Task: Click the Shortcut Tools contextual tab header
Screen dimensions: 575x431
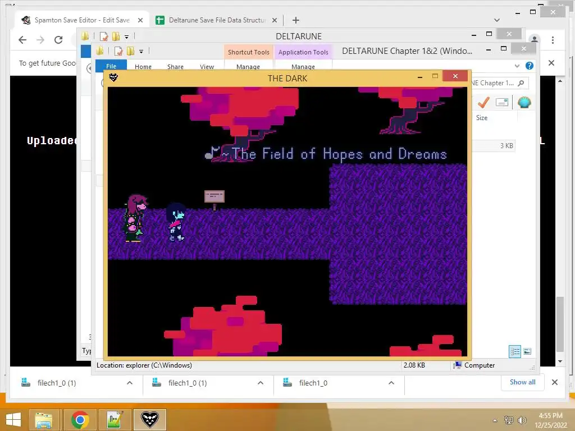Action: (249, 52)
